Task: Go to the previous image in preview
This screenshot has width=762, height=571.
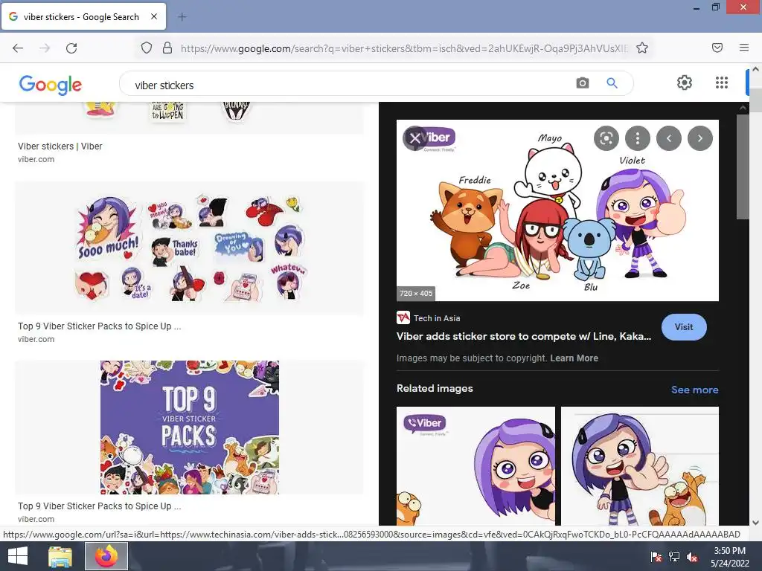Action: [x=669, y=138]
